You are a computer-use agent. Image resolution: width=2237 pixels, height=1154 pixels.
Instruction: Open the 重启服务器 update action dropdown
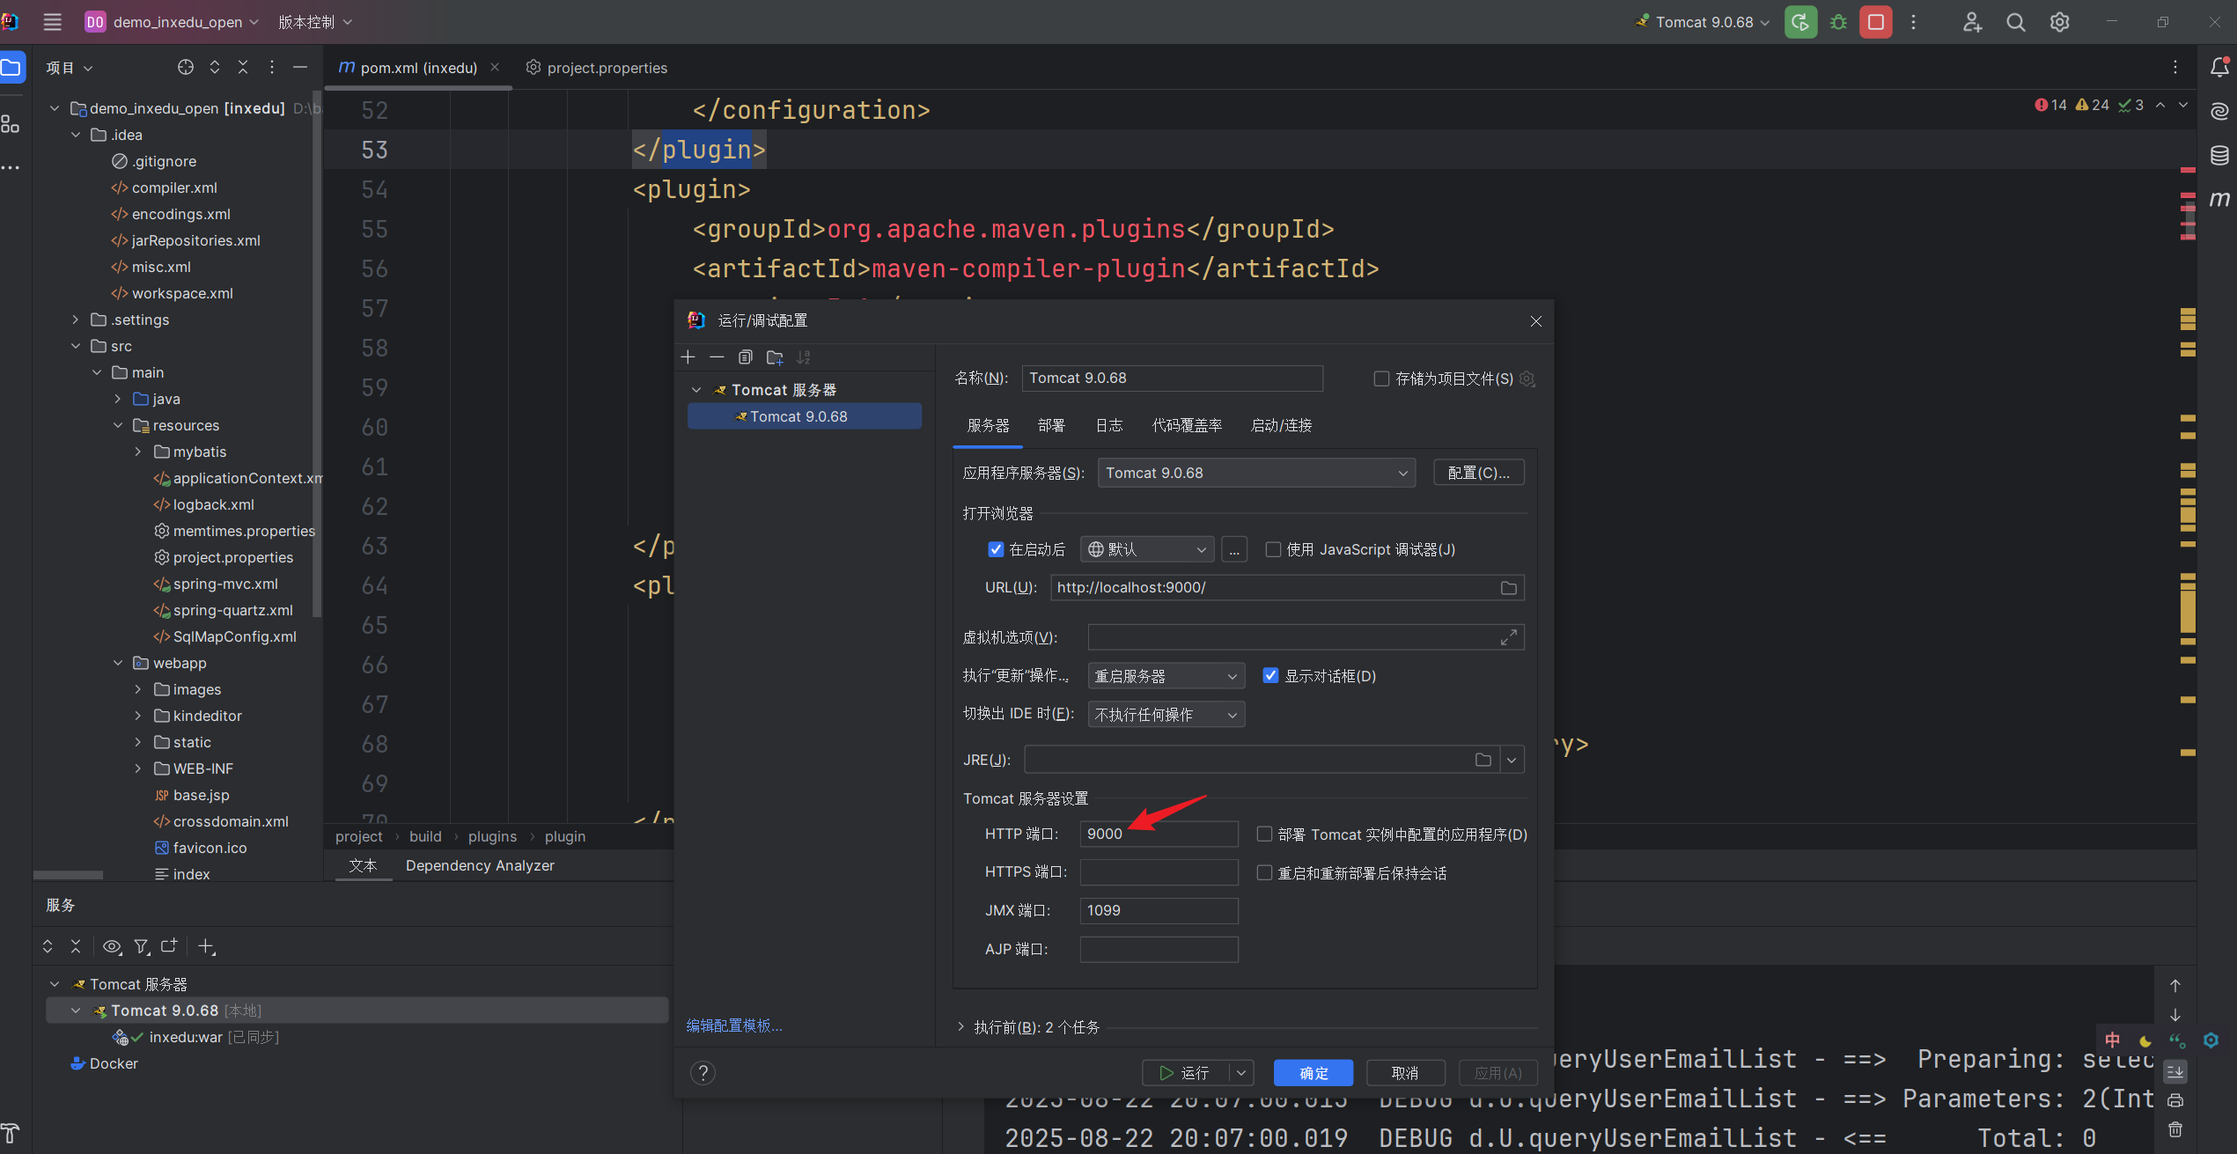1166,676
